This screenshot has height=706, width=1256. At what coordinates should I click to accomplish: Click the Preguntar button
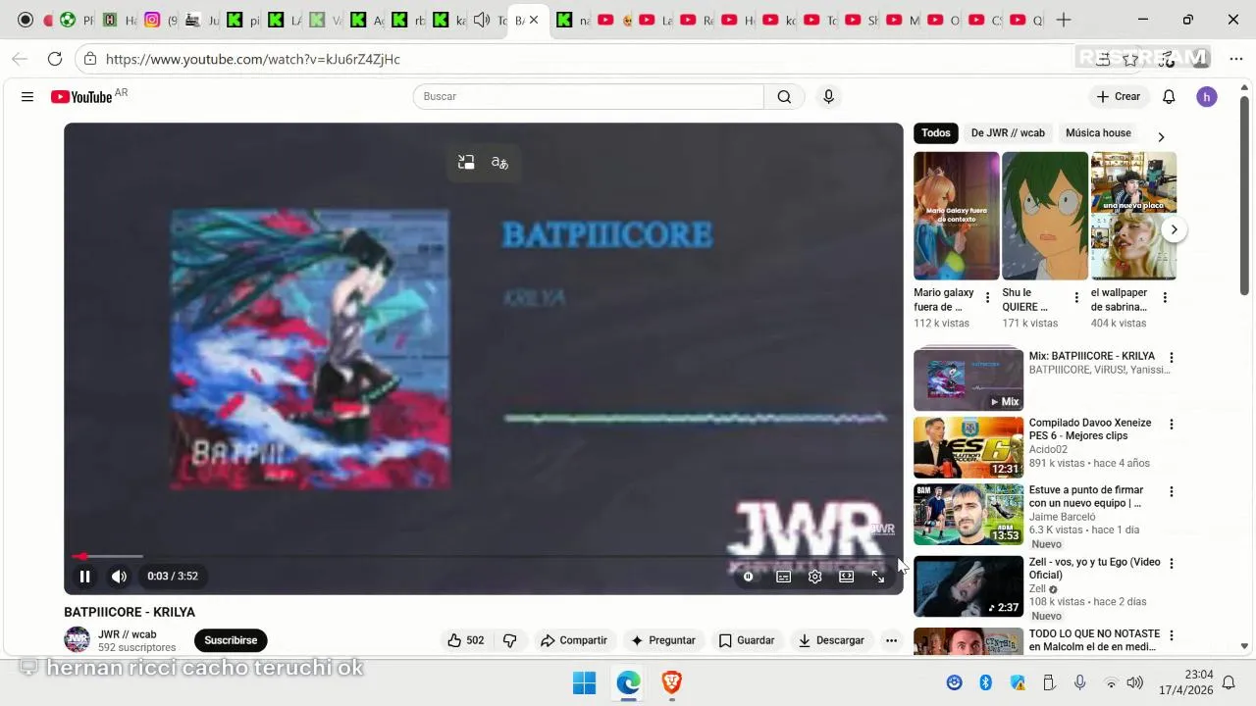[663, 640]
